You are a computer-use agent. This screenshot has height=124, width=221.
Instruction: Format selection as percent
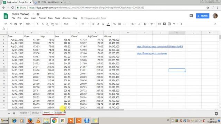[42, 24]
